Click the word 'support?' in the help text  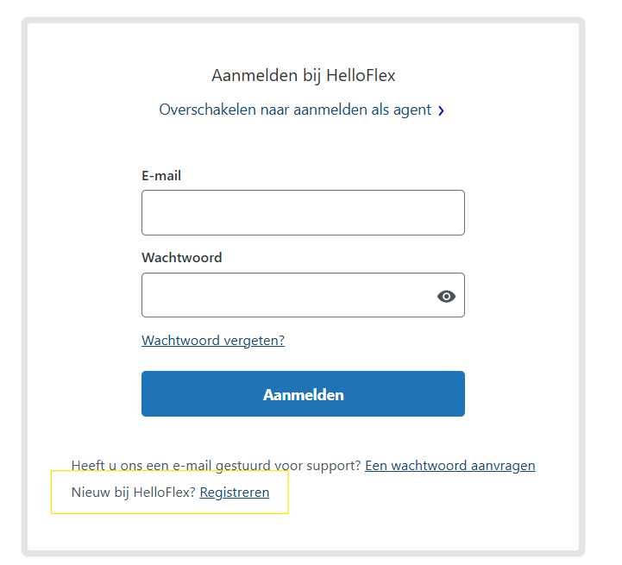pos(333,465)
